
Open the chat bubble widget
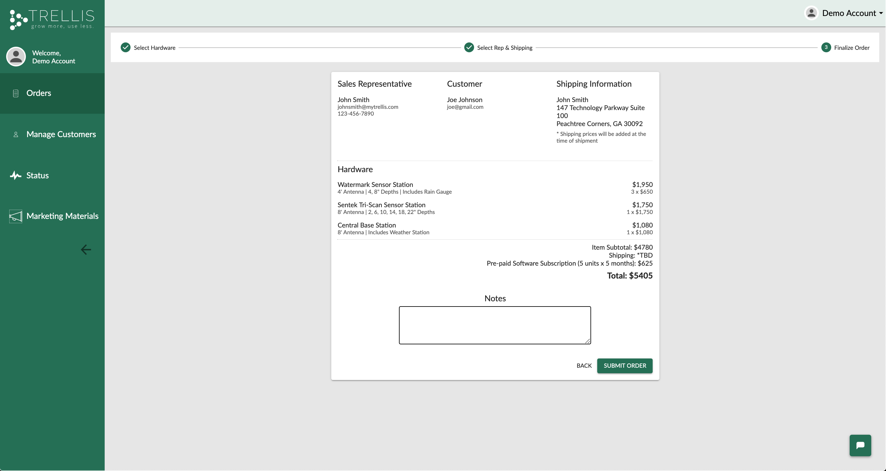tap(860, 445)
